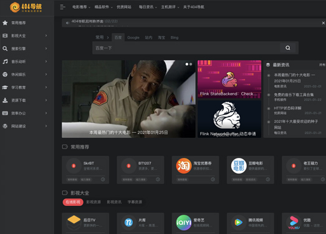Expand the 影视大全 sidebar chevron

(46, 36)
